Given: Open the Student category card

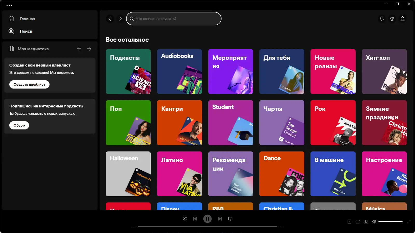Looking at the screenshot, I should point(231,123).
